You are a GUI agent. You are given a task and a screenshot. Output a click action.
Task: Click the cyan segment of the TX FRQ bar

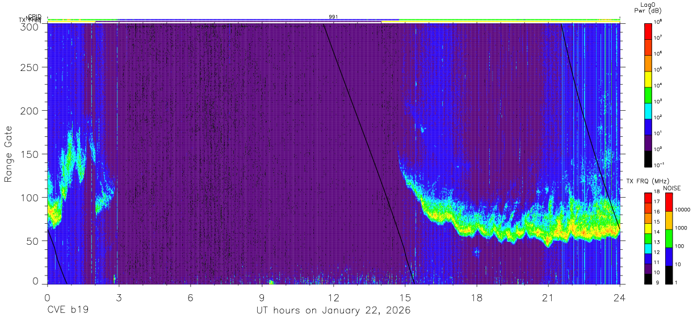coord(649,248)
